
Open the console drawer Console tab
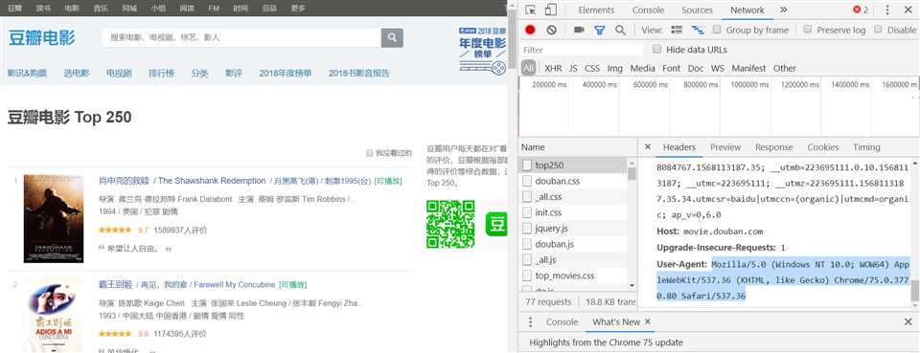[562, 322]
